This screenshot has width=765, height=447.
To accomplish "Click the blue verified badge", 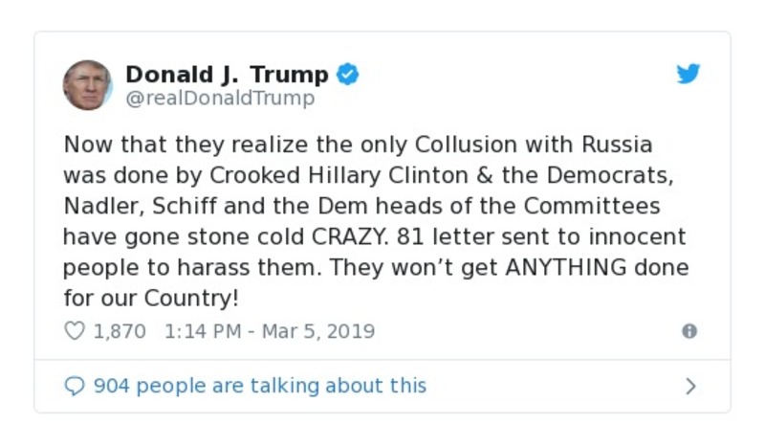I will point(348,75).
